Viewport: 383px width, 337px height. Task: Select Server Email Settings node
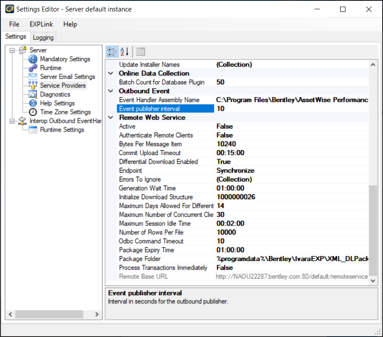coord(67,77)
